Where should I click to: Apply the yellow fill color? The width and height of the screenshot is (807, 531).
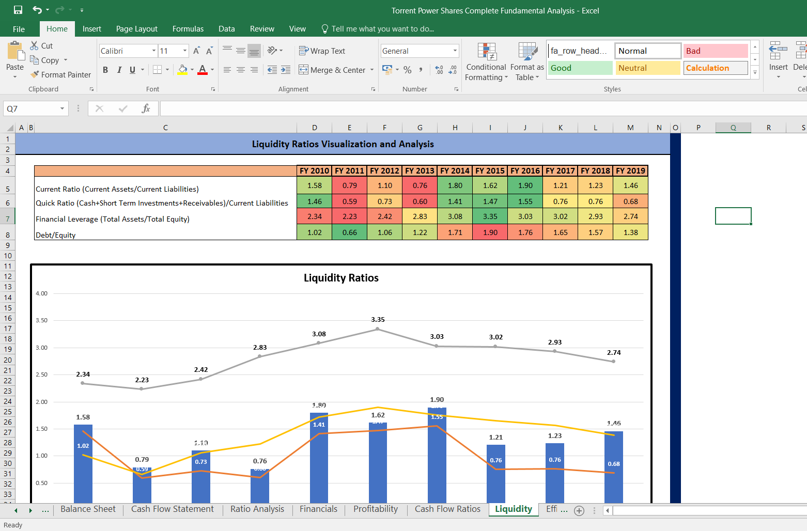182,70
